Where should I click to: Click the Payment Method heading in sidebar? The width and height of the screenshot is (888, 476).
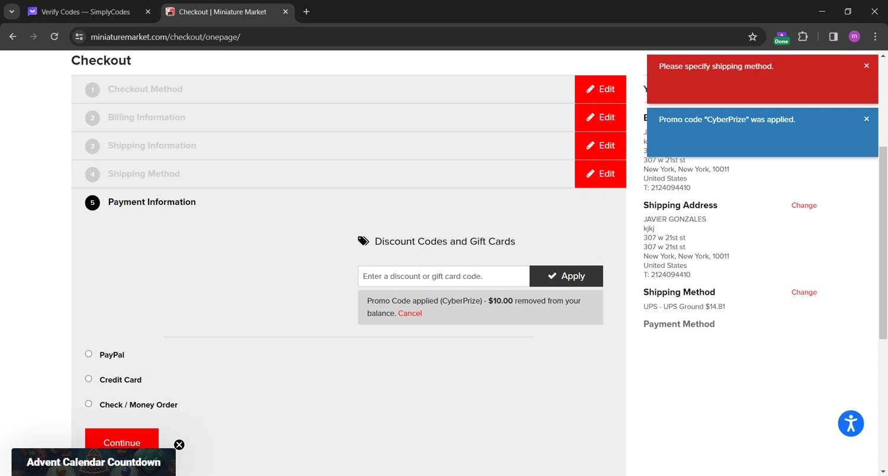pos(679,324)
